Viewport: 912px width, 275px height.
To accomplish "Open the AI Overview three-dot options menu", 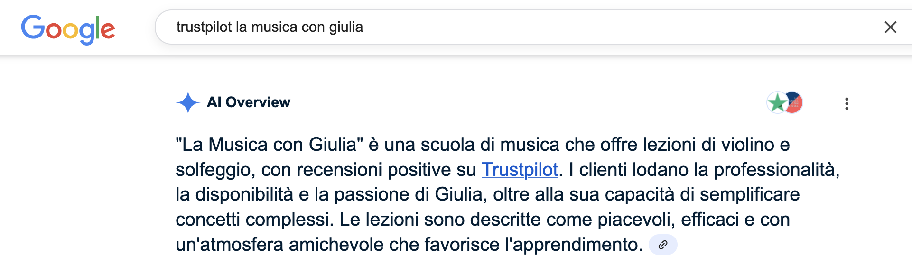I will tap(847, 104).
